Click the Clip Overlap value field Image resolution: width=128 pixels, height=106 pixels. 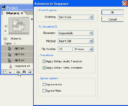(65, 49)
